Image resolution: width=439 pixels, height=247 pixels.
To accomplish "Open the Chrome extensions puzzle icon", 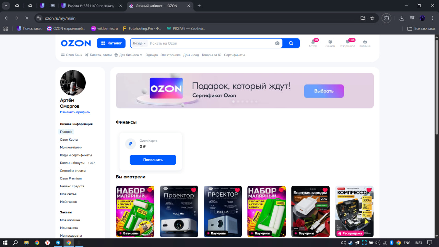I will click(x=387, y=18).
